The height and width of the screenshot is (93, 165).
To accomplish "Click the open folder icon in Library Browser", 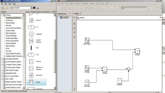I will pyautogui.click(x=6, y=8).
